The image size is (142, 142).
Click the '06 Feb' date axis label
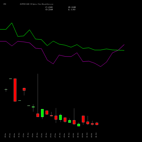point(96,135)
